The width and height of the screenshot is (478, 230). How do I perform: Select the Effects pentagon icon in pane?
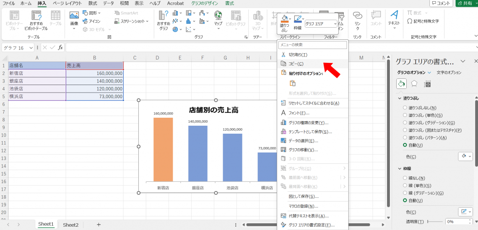(x=414, y=84)
